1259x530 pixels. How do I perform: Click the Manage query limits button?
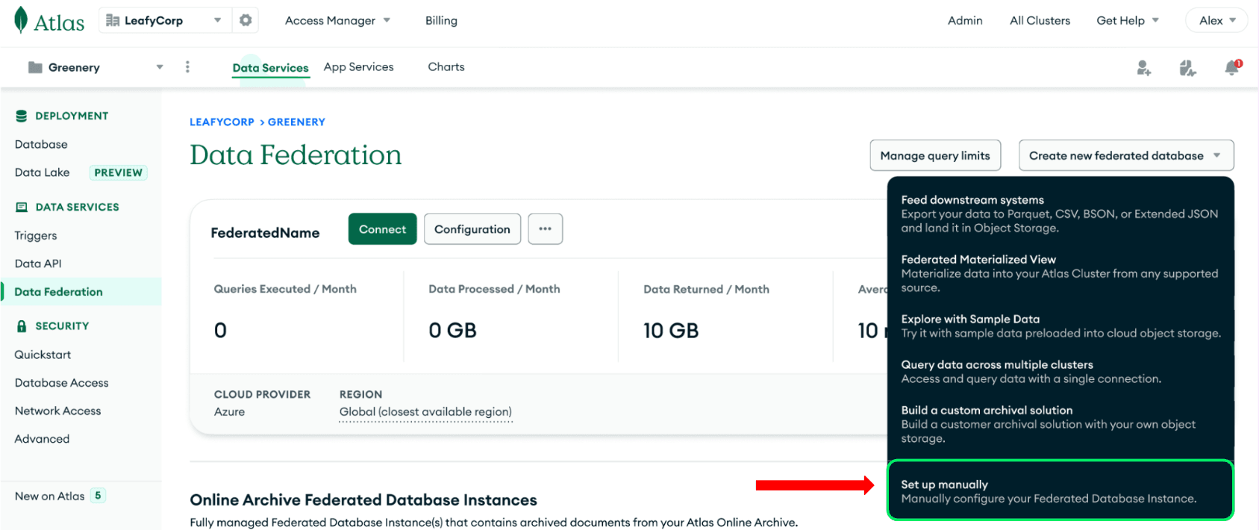pos(934,155)
